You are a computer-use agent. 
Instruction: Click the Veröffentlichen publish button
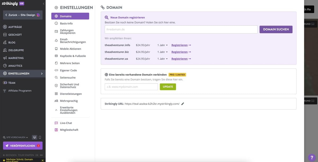click(x=23, y=146)
